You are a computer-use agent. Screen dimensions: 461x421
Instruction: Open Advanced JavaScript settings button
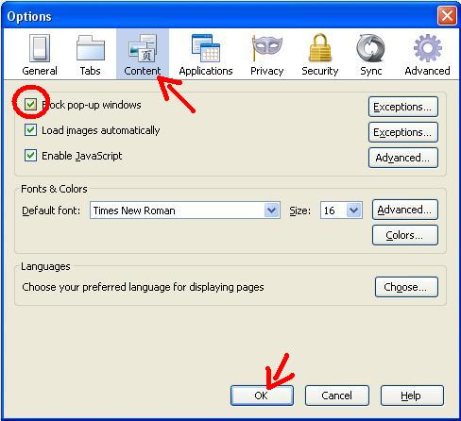tap(403, 158)
